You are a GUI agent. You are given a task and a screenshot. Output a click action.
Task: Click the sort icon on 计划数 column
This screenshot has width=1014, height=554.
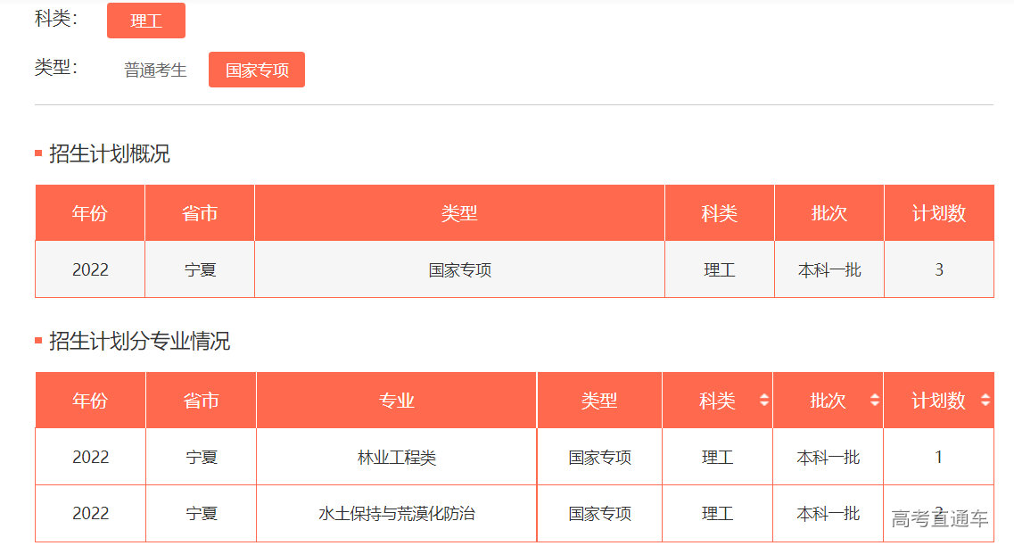(x=985, y=401)
